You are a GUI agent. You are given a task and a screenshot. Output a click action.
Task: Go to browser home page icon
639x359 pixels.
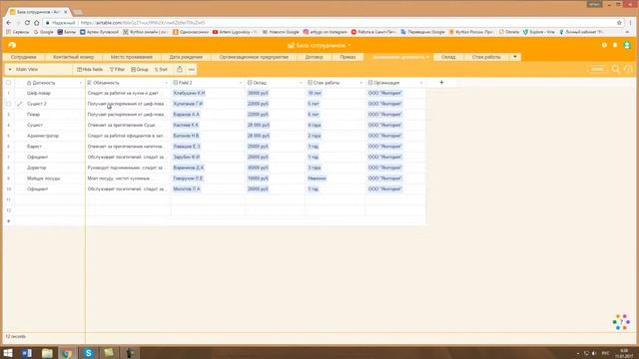pyautogui.click(x=37, y=23)
